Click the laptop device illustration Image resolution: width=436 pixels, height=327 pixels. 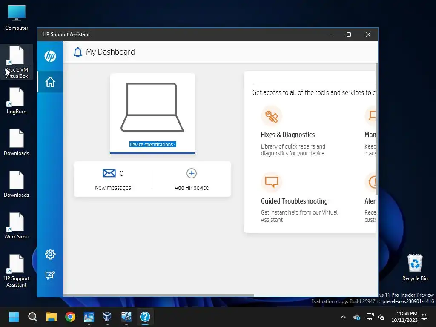click(152, 107)
